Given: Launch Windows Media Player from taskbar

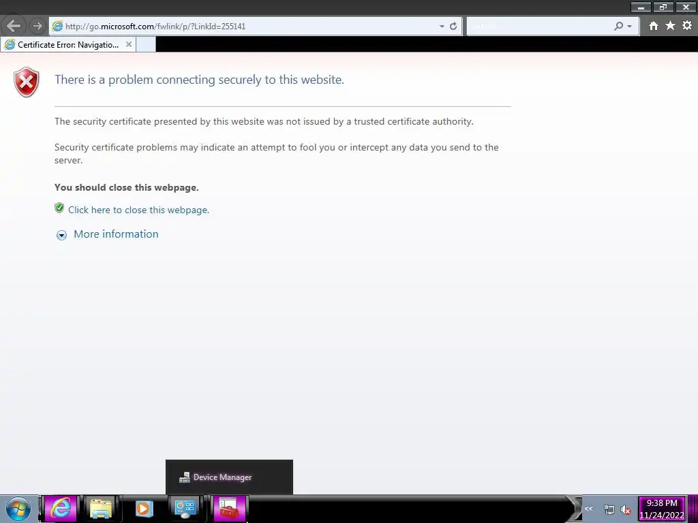Looking at the screenshot, I should [x=143, y=508].
